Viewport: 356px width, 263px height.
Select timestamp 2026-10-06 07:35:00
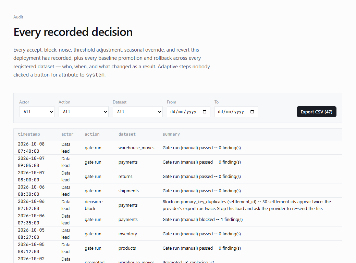coord(31,219)
